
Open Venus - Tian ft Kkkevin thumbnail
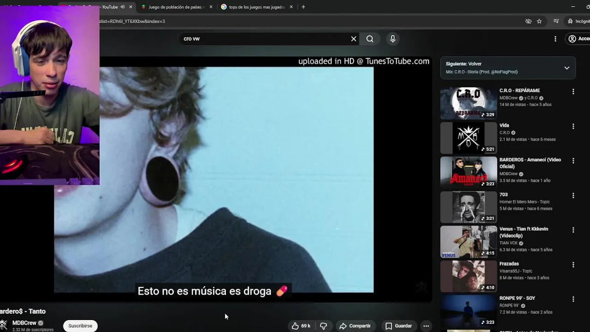pyautogui.click(x=469, y=241)
